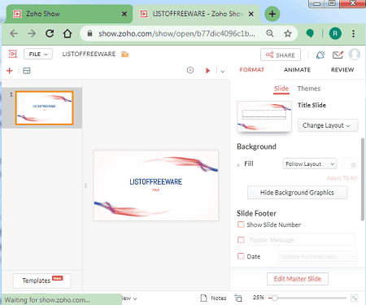Screen dimensions: 366x305
Task: Open the Chrome three-dot menu
Action: 353,33
